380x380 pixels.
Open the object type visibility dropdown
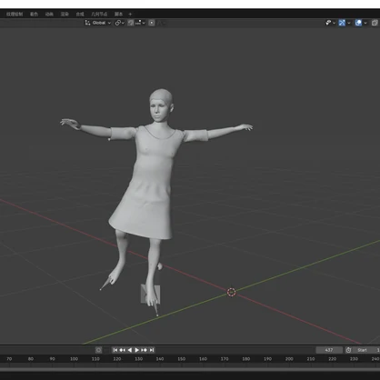[x=330, y=23]
